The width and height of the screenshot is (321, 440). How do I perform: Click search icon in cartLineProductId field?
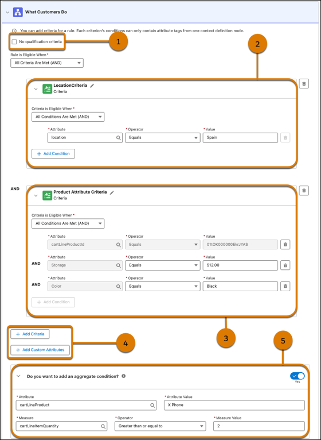pyautogui.click(x=119, y=245)
